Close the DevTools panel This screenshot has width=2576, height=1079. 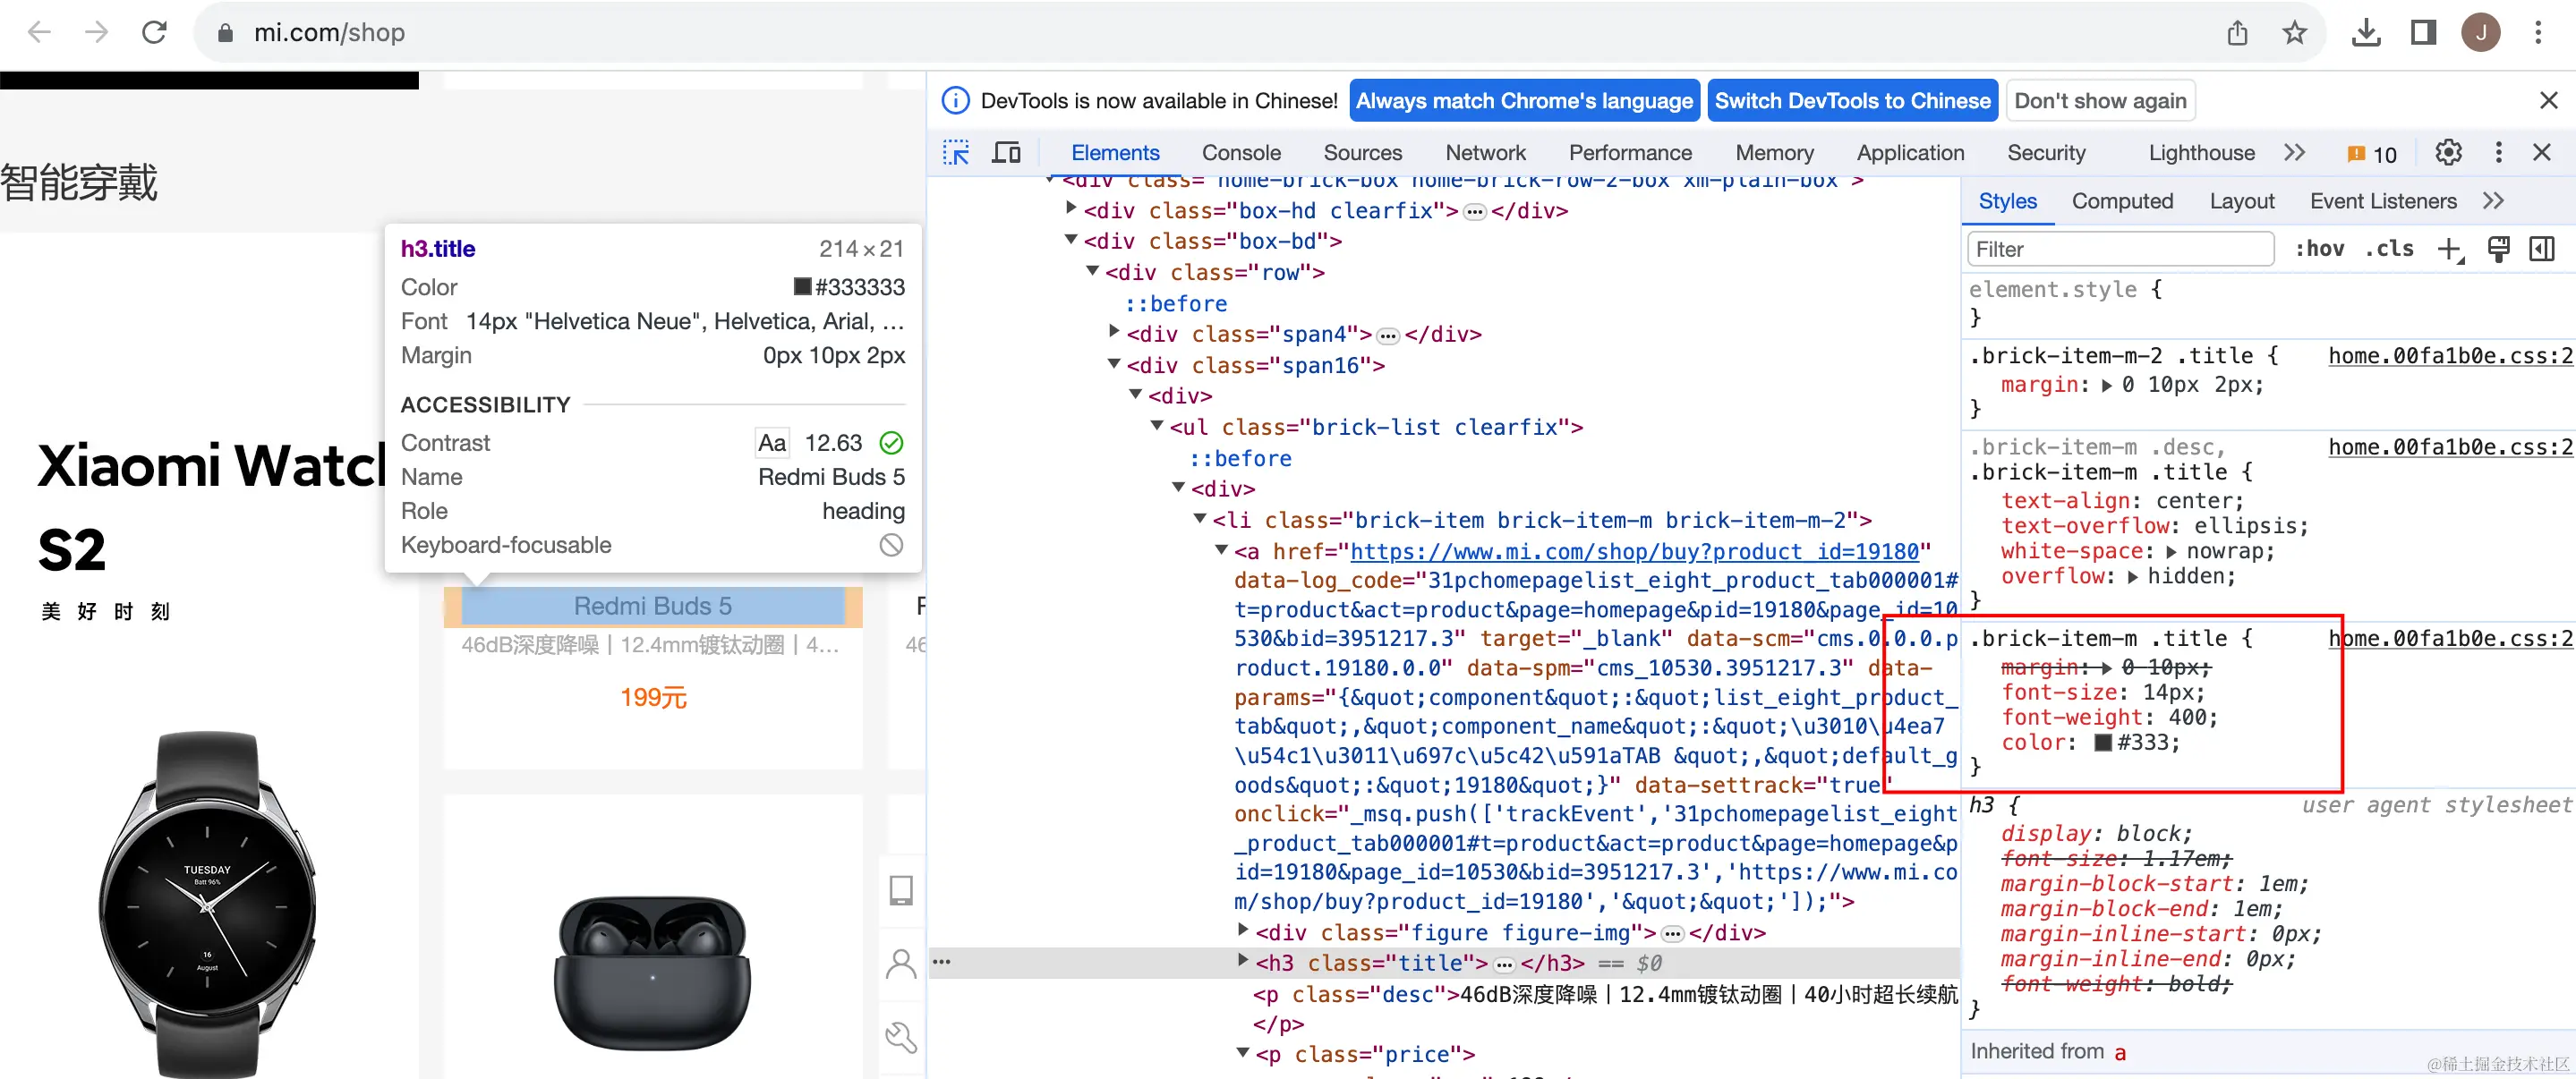[x=2542, y=153]
